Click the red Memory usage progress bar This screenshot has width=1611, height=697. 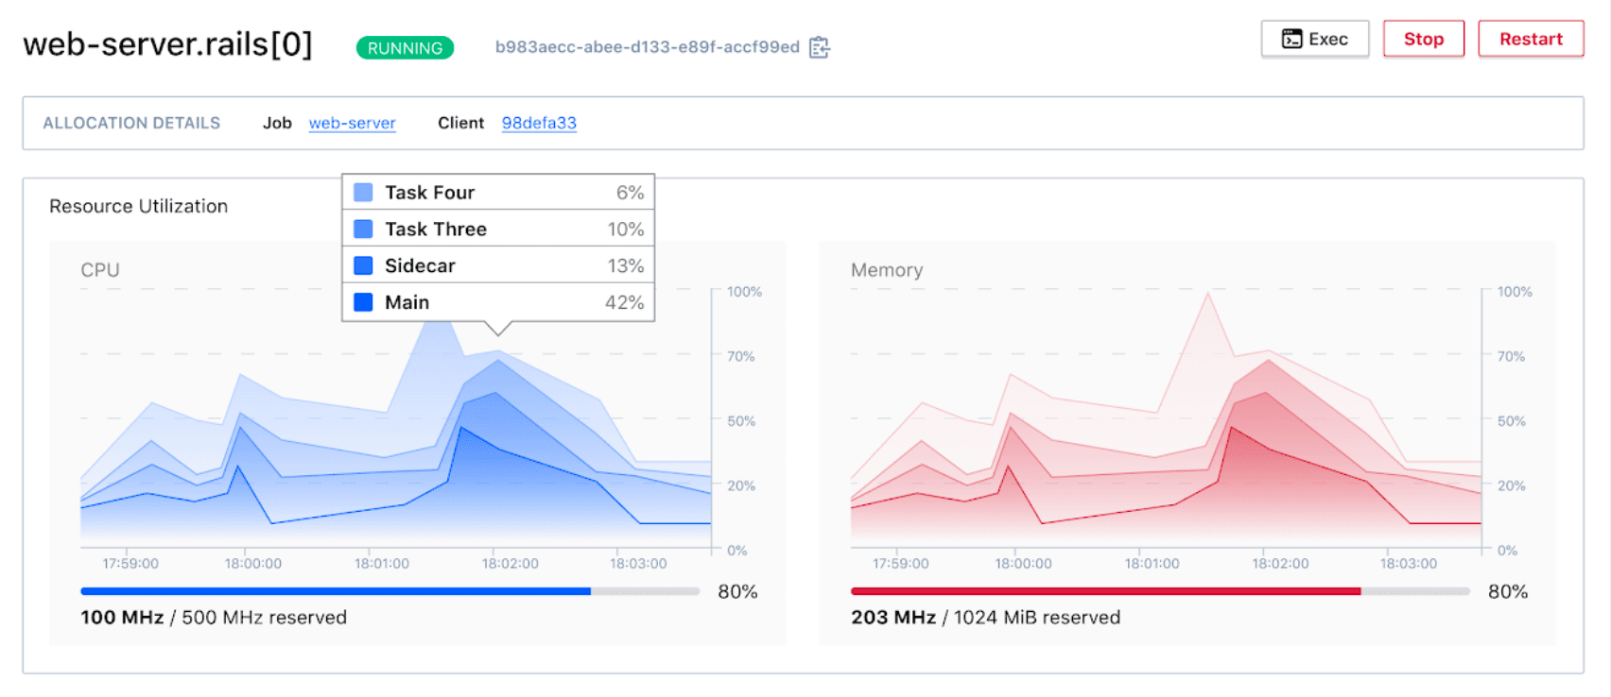click(1105, 591)
